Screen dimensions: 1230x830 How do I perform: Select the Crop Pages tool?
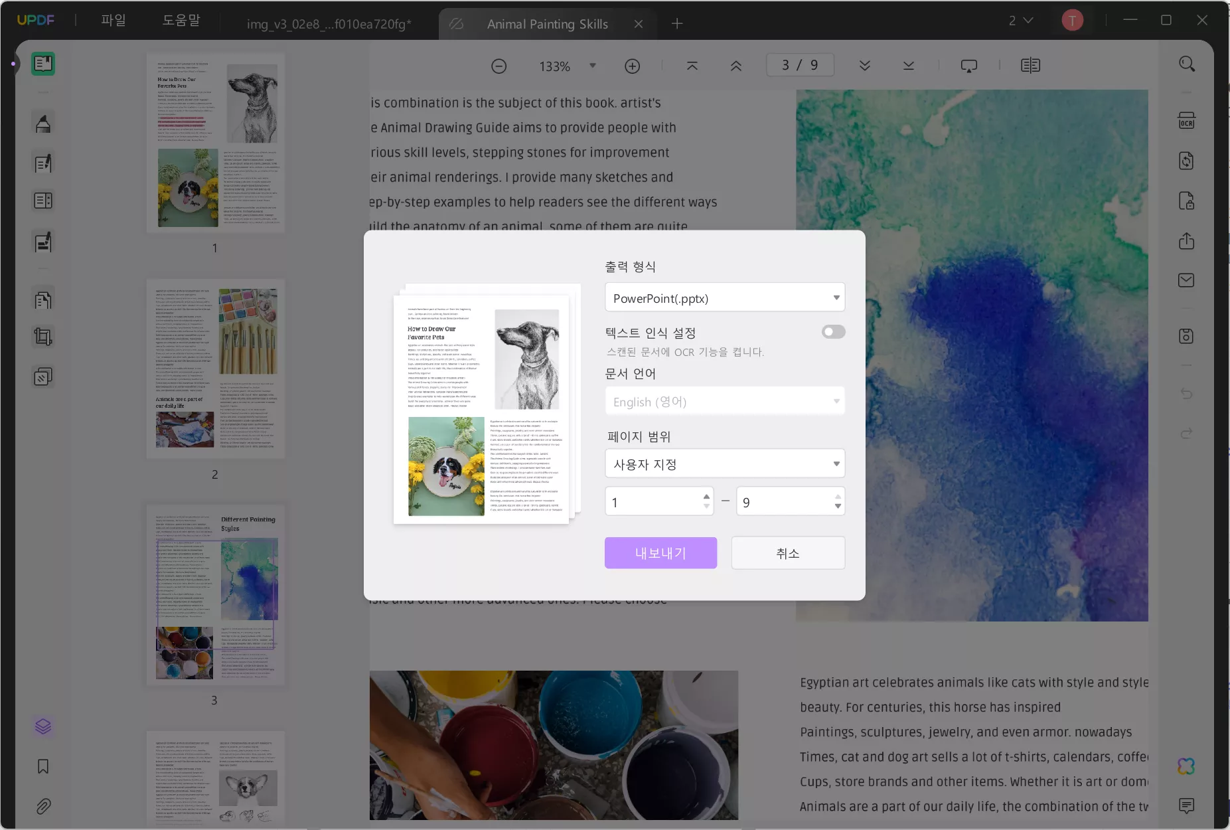coord(43,337)
